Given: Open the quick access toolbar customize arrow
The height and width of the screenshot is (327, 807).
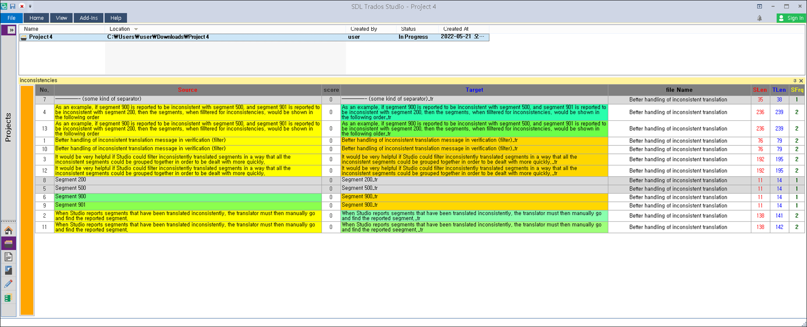Looking at the screenshot, I should click(x=30, y=6).
